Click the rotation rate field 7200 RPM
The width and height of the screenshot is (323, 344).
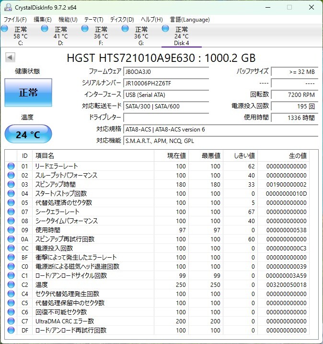[x=295, y=95]
